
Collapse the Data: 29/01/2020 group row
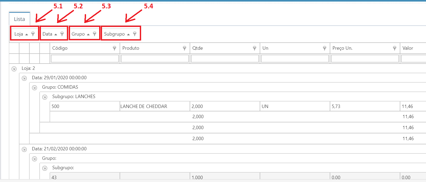pos(24,78)
